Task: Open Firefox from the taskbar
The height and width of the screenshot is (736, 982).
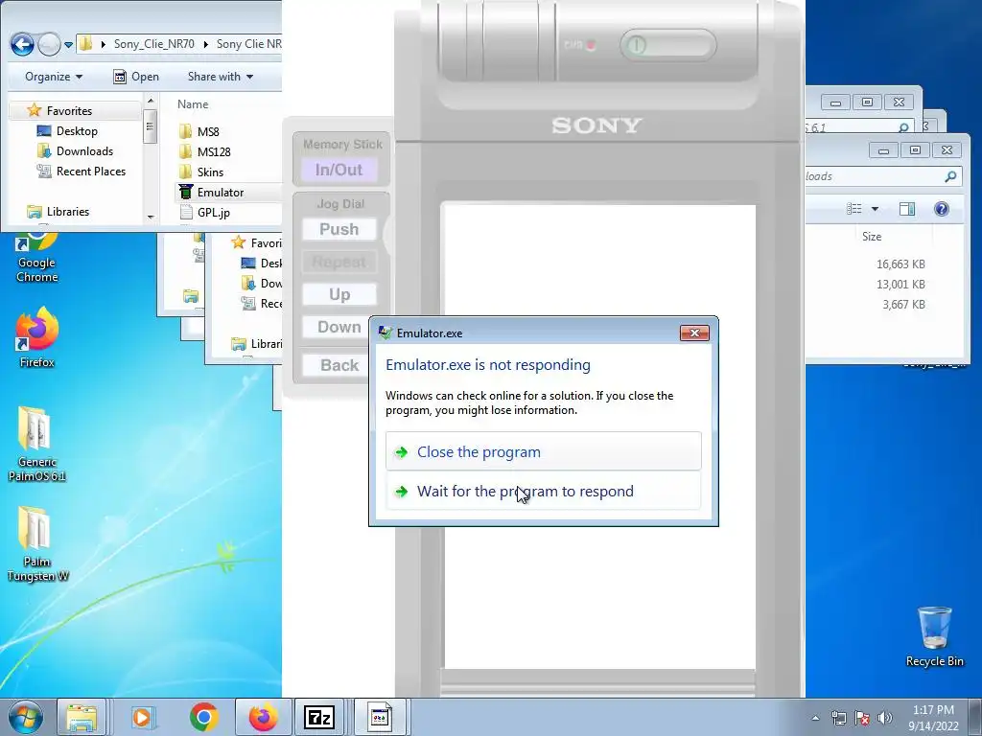Action: coord(263,717)
